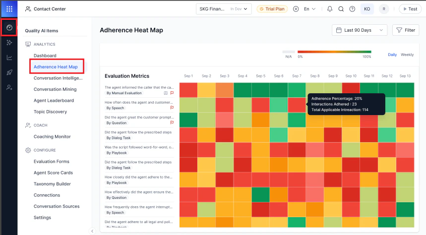This screenshot has width=426, height=235.
Task: Click the Sep 7 red cell in By Speech row
Action: 297,105
